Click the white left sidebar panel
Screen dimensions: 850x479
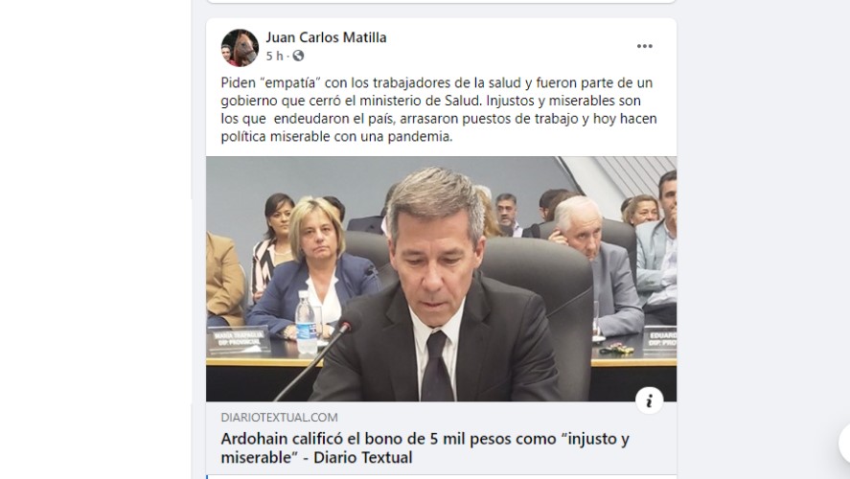[96, 239]
